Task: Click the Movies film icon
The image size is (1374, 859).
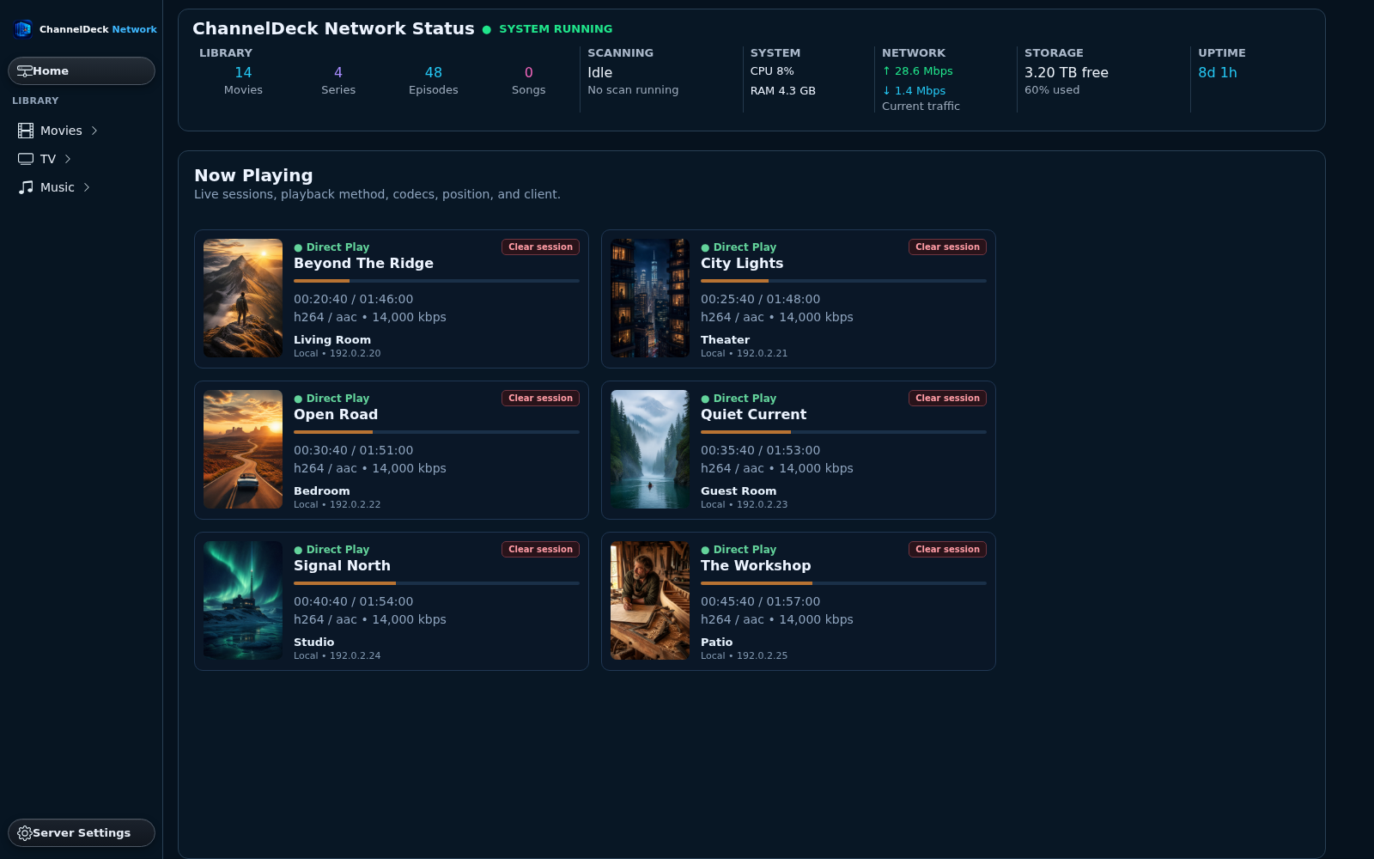Action: click(26, 131)
